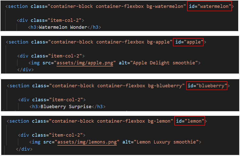Click the section tag in watermelon snippet
The image size is (240, 156).
pos(18,6)
